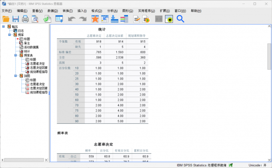Select the 备注 item in outline
This screenshot has height=168, width=272.
click(x=27, y=43)
